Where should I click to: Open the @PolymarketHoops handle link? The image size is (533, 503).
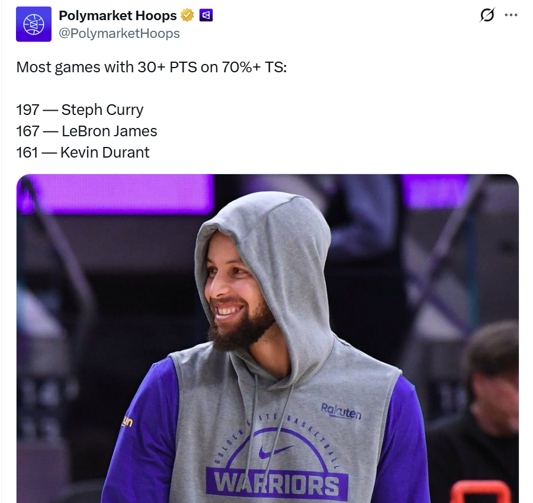pyautogui.click(x=119, y=33)
